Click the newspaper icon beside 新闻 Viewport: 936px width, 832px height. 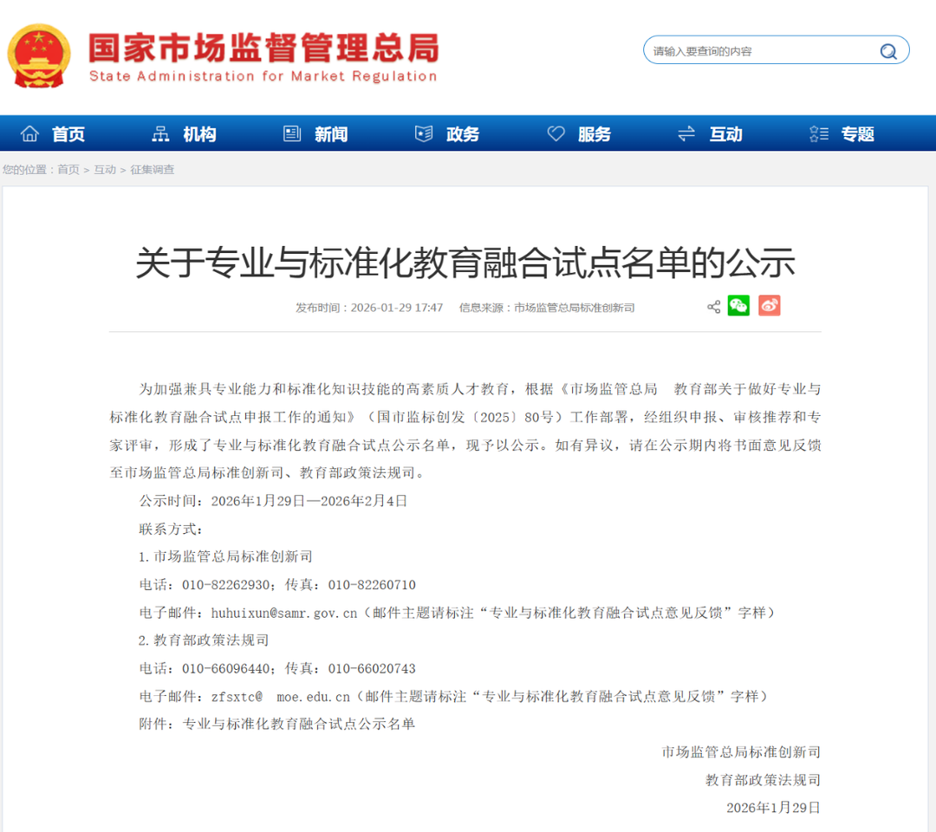click(292, 133)
